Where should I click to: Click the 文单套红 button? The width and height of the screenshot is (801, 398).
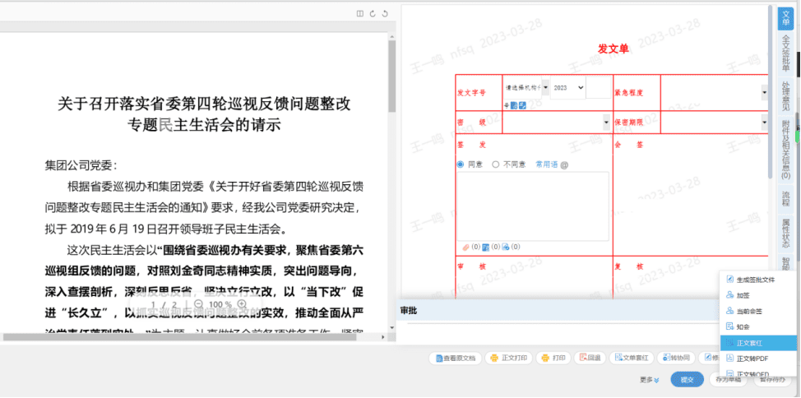tap(631, 359)
